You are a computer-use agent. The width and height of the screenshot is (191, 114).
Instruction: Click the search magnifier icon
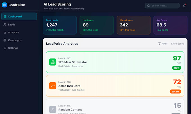click(x=148, y=6)
